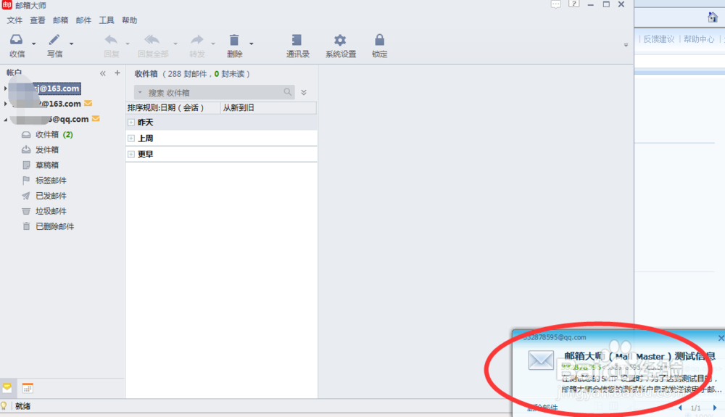Expand advanced search double-chevron
The image size is (725, 417).
(304, 92)
